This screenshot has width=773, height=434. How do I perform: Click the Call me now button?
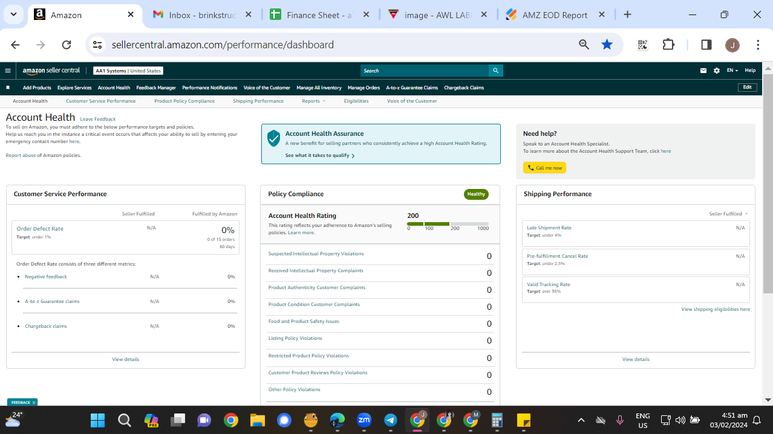point(544,168)
